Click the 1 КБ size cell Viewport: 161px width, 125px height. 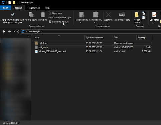148,47
